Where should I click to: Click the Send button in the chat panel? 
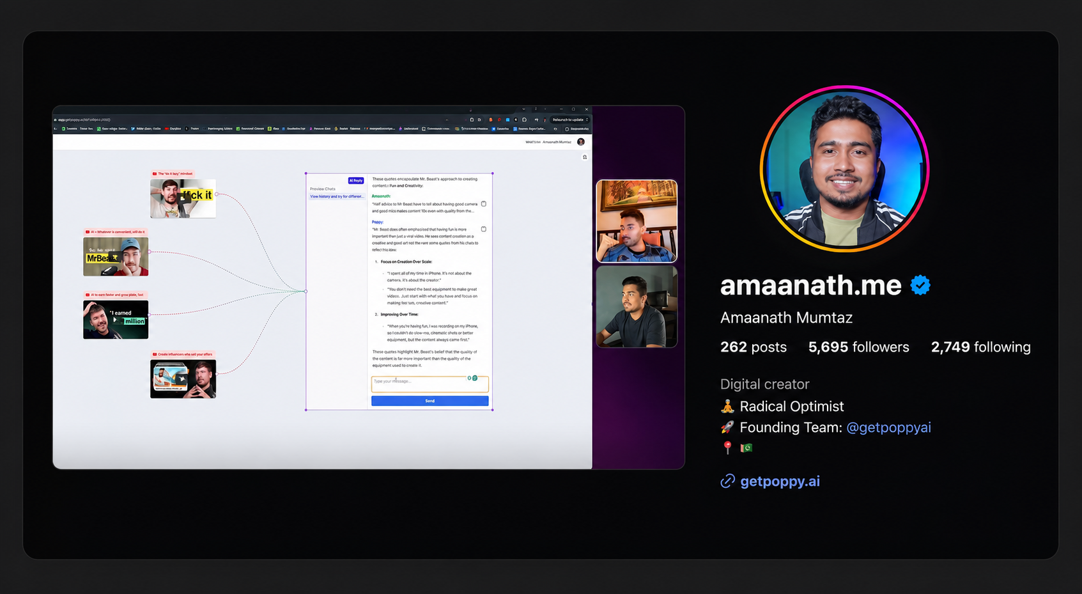430,401
